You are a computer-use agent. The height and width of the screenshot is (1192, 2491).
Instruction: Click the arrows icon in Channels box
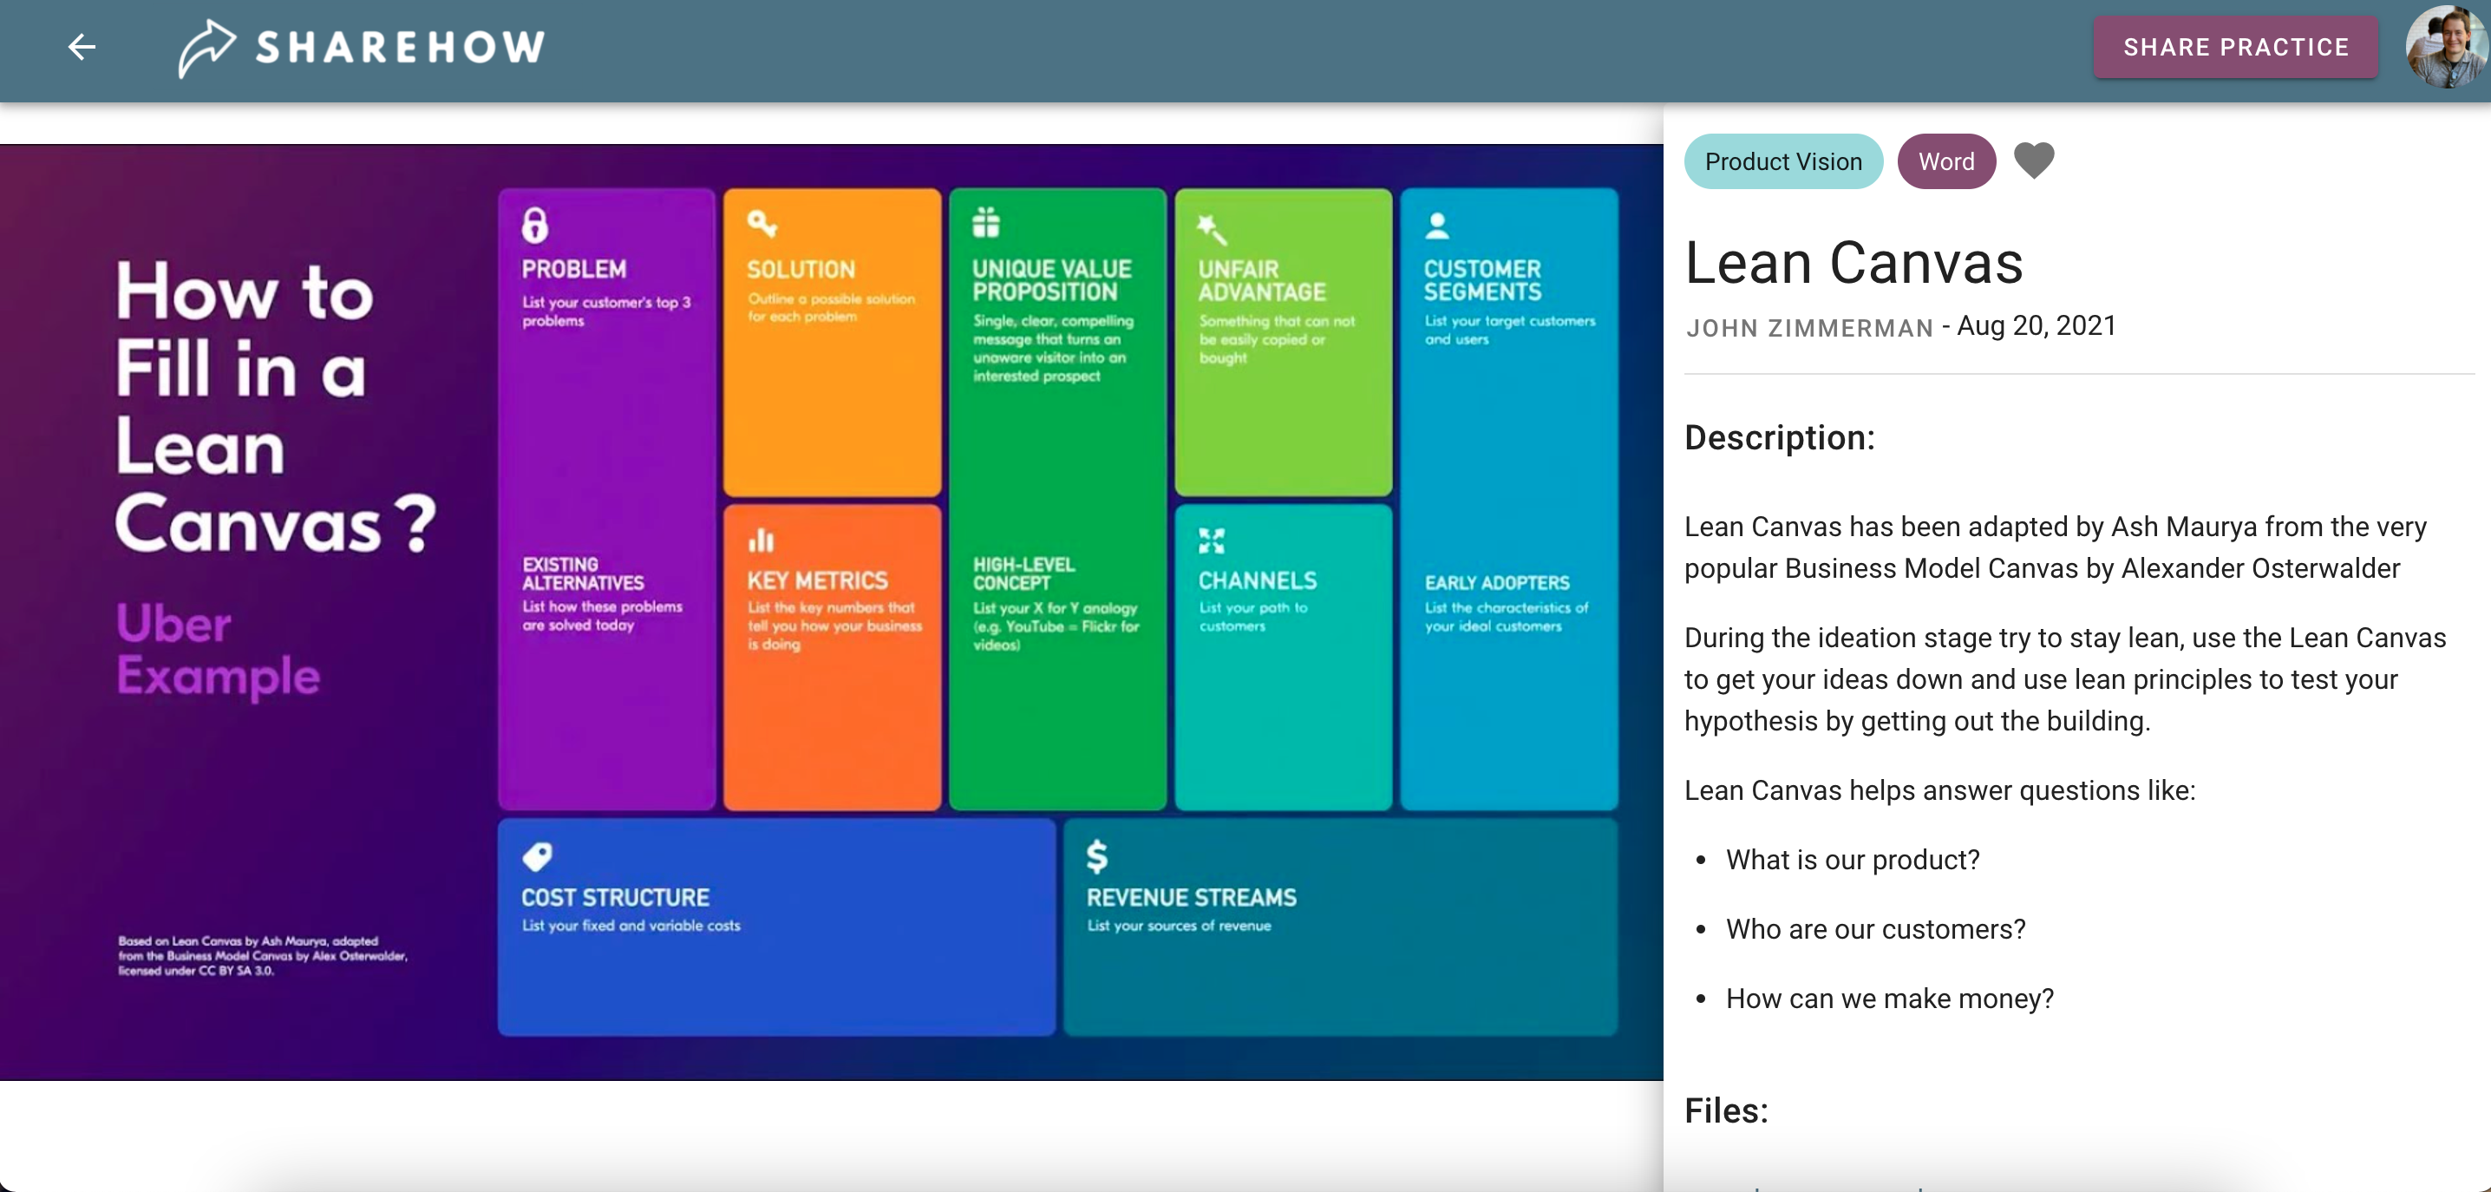[x=1211, y=540]
